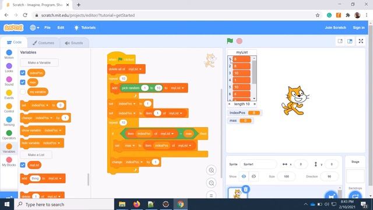This screenshot has width=373, height=210.
Task: Click Join Scratch link
Action: point(336,27)
